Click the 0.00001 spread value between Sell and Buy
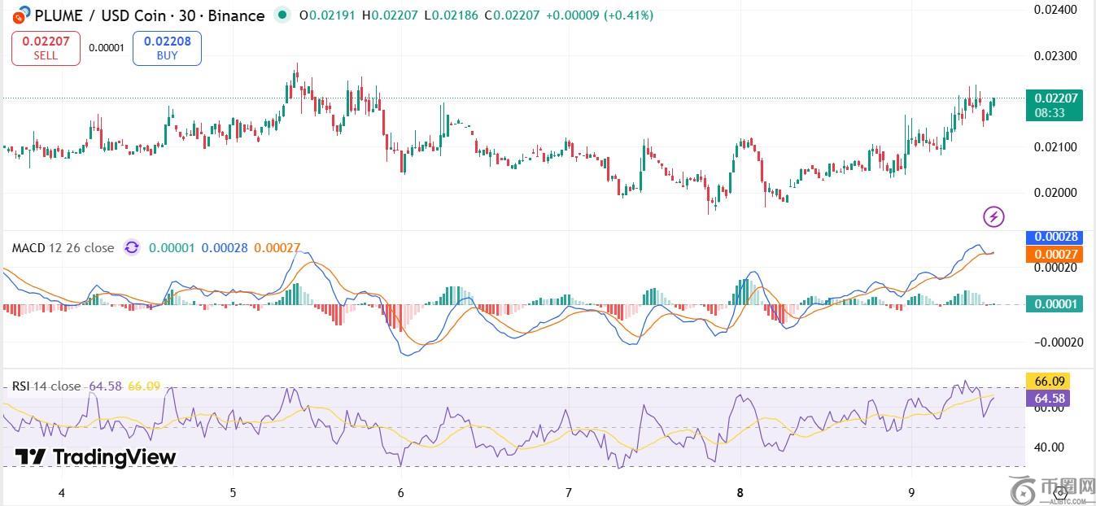The image size is (1096, 506). coord(106,48)
